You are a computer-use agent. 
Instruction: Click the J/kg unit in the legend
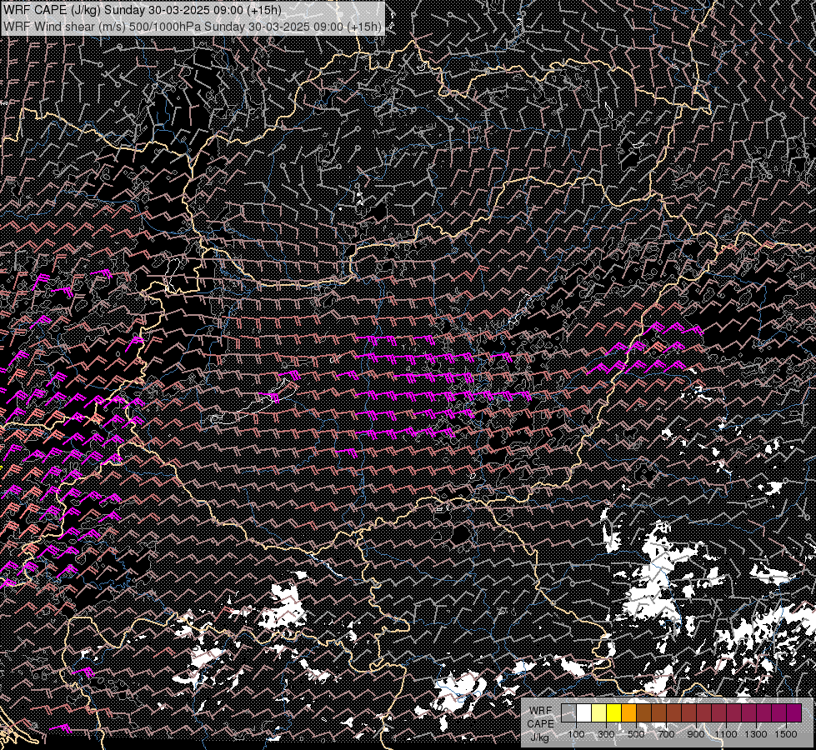point(540,737)
